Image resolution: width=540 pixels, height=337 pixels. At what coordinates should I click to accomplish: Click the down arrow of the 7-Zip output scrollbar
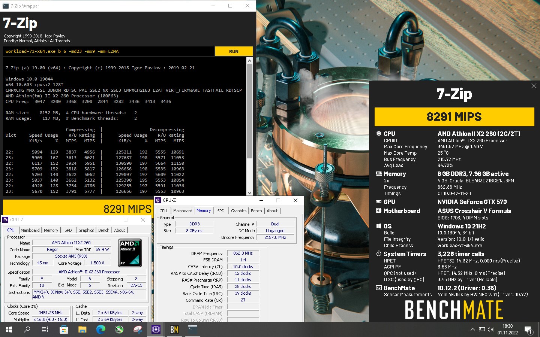[250, 193]
